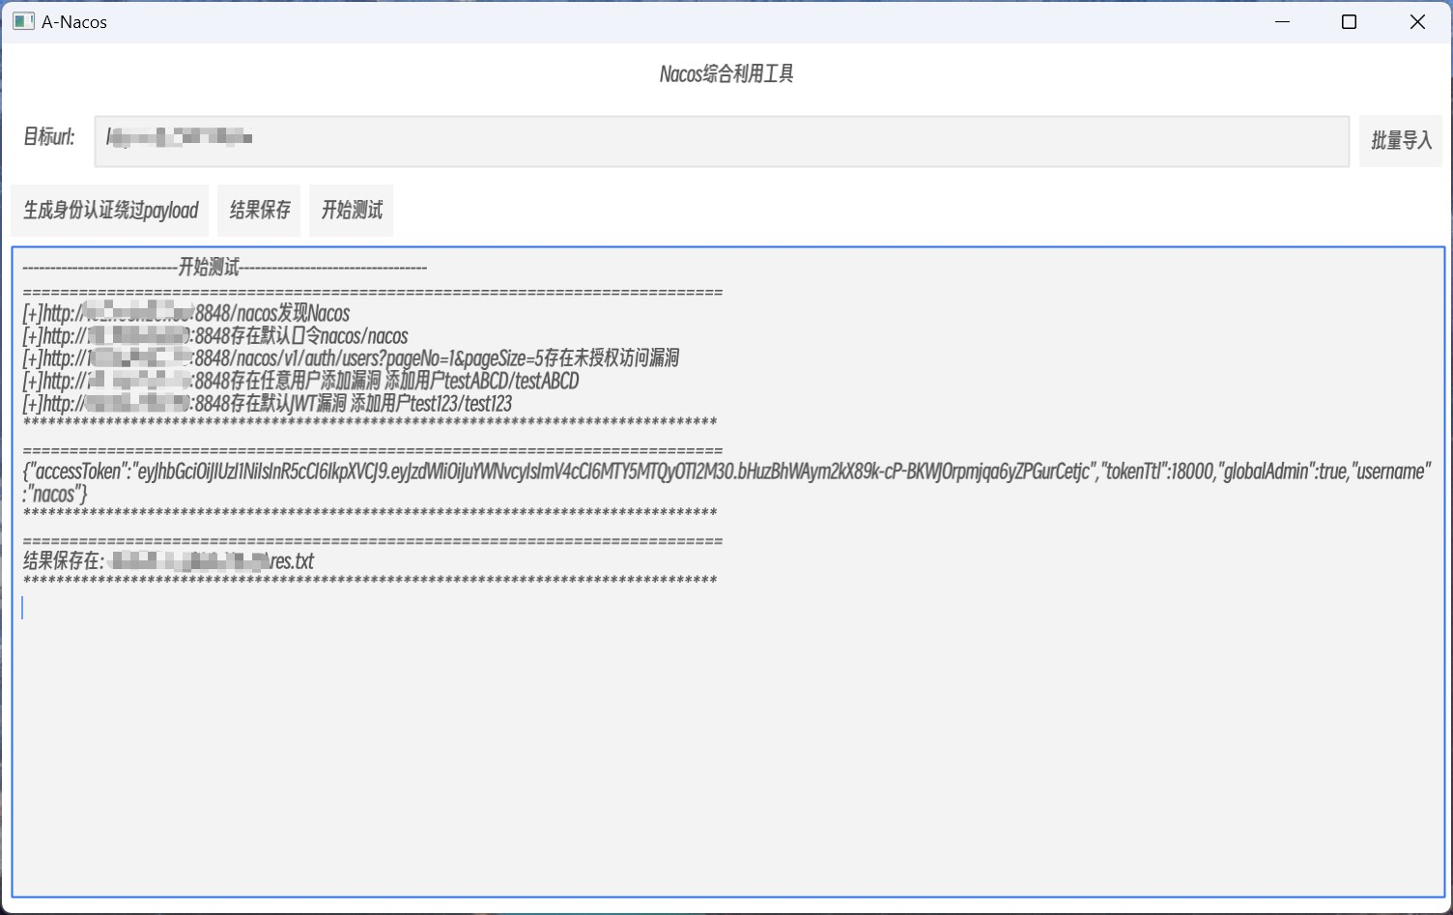Click the A-Nacos app icon in title bar
The image size is (1453, 915).
[23, 21]
